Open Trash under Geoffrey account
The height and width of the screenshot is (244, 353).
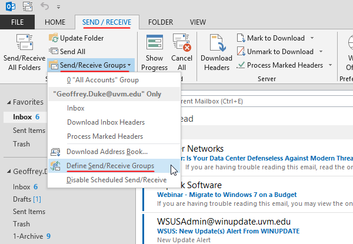[x=21, y=224]
